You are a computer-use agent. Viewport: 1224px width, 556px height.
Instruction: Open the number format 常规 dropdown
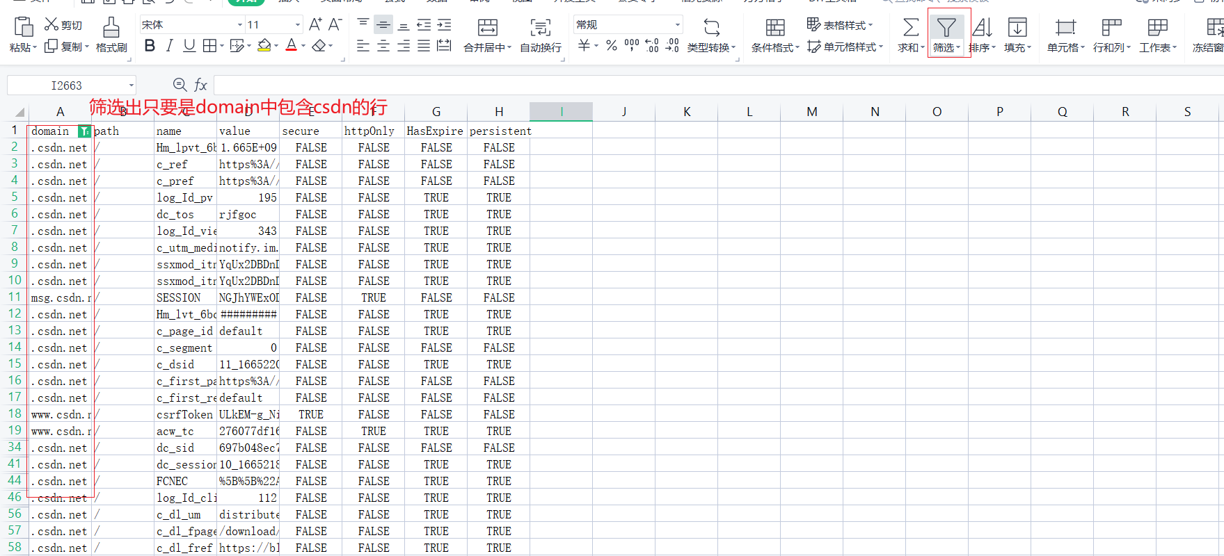pos(677,25)
